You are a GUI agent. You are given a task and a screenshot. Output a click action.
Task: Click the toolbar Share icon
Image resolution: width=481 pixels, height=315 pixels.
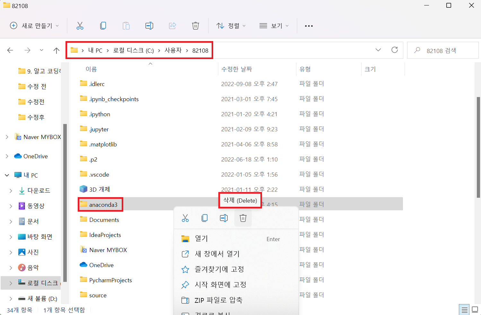click(172, 26)
